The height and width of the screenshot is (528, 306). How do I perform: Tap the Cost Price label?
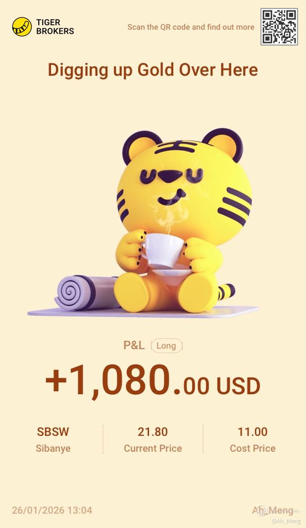coord(253,448)
